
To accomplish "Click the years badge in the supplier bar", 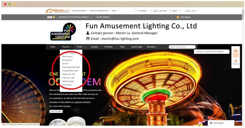I will click(x=50, y=17).
